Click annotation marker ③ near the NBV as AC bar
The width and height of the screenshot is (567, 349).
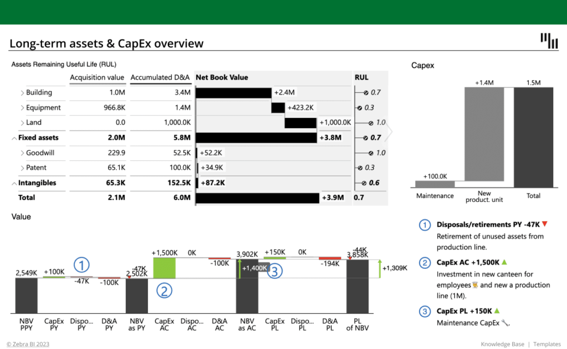[x=275, y=271]
